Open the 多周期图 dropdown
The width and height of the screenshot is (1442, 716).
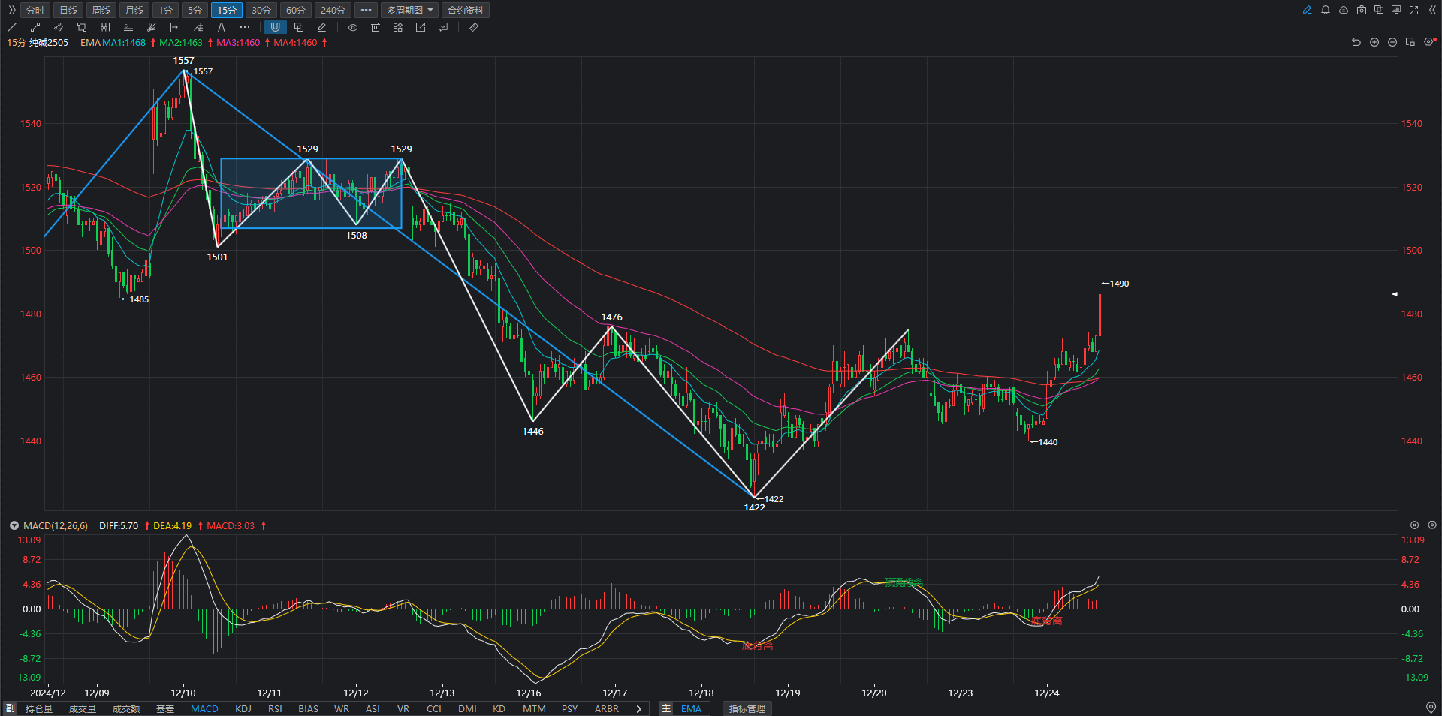coord(410,10)
